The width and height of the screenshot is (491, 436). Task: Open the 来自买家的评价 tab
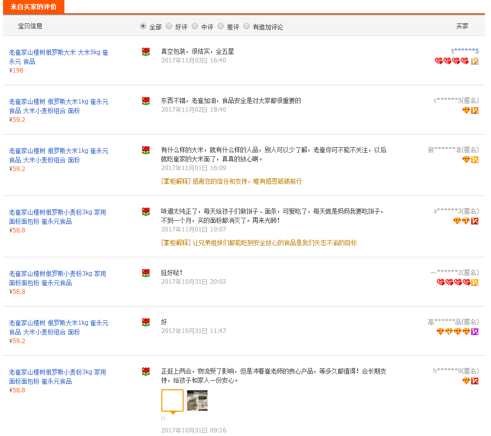(33, 7)
